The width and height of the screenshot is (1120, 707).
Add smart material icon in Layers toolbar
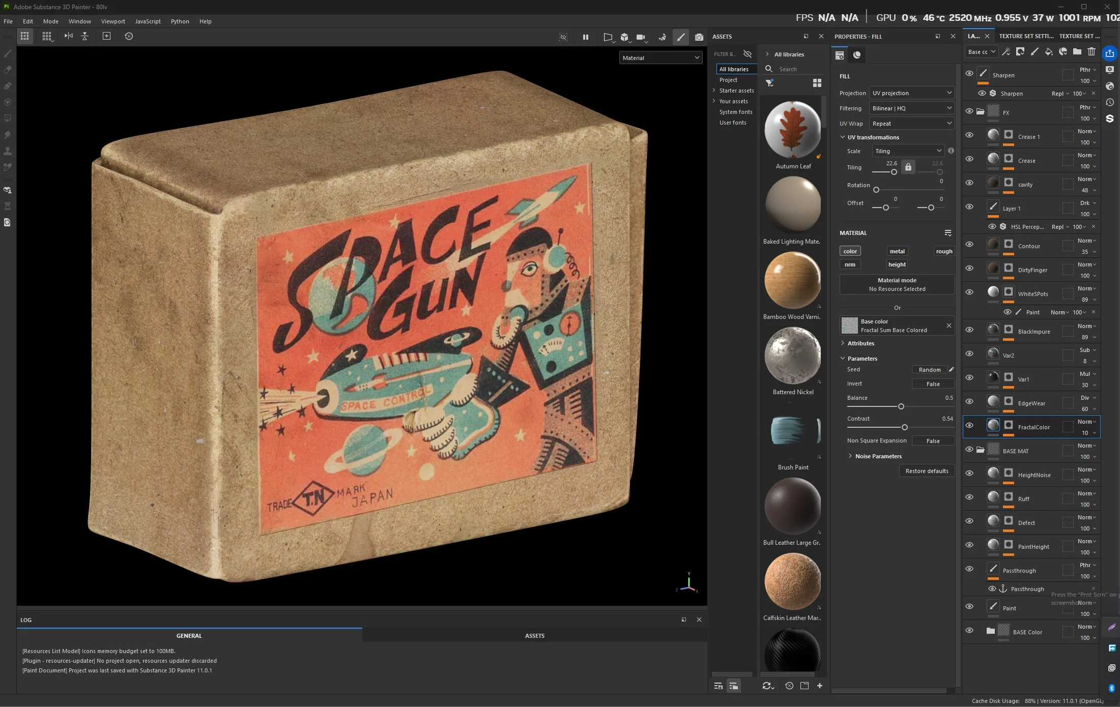click(1063, 51)
